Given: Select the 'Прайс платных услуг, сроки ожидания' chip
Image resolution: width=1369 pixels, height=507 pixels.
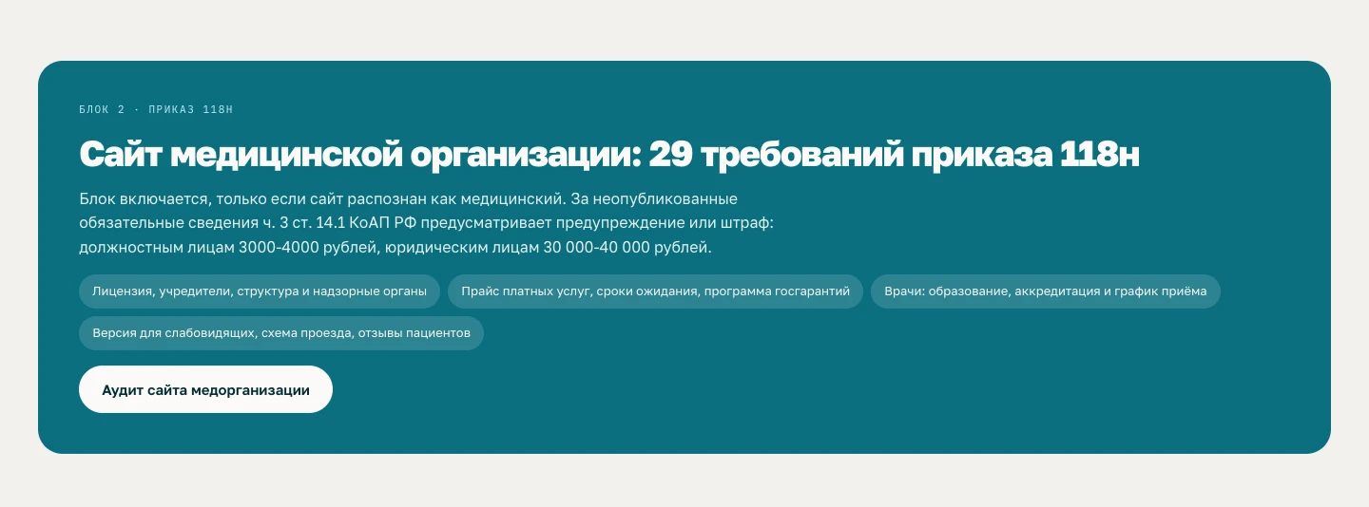Looking at the screenshot, I should point(655,291).
